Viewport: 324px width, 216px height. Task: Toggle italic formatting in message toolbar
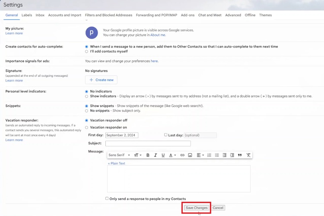click(156, 155)
